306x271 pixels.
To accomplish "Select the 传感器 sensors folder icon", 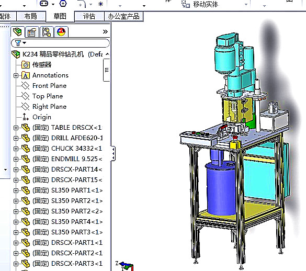I will (x=26, y=65).
